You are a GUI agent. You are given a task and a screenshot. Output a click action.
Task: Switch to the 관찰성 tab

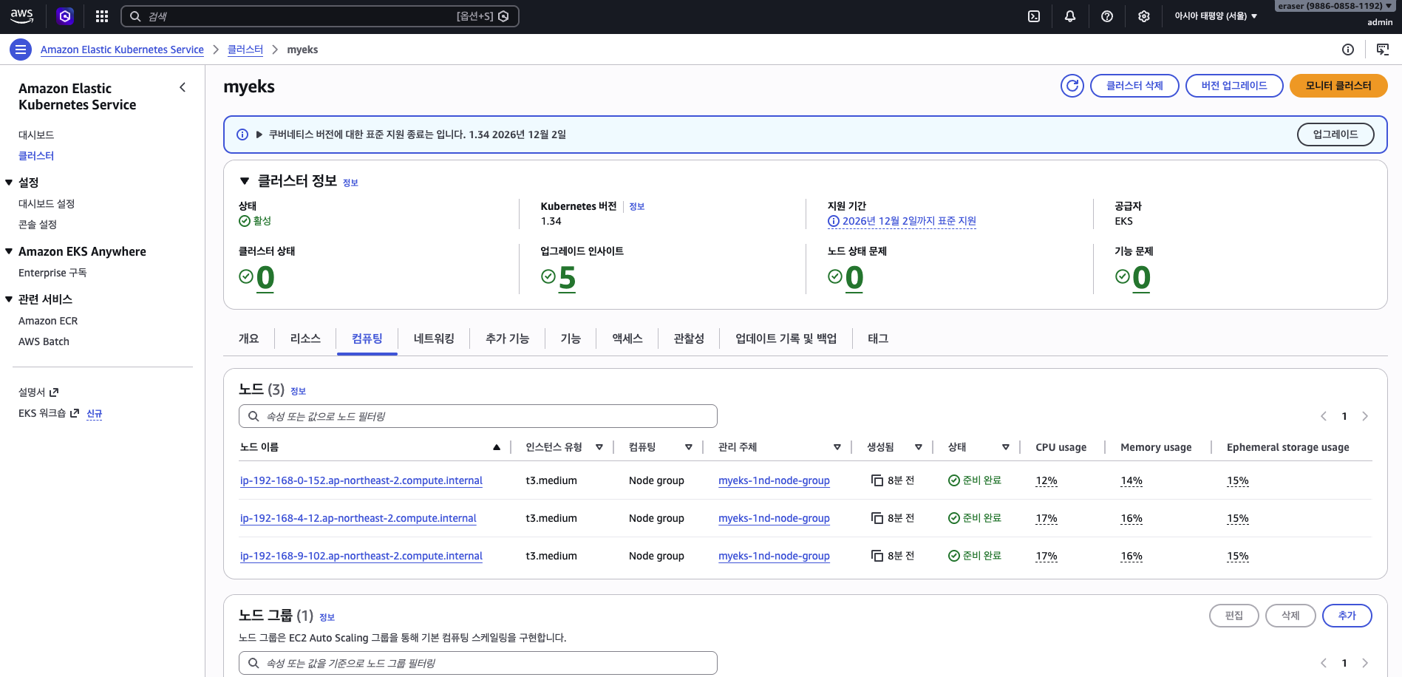click(689, 338)
